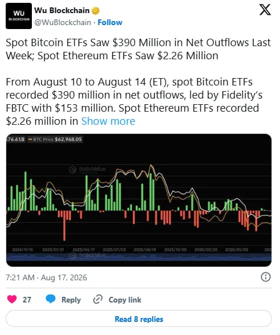Click the blue reply bubble icon
Image resolution: width=280 pixels, height=335 pixels.
click(51, 299)
